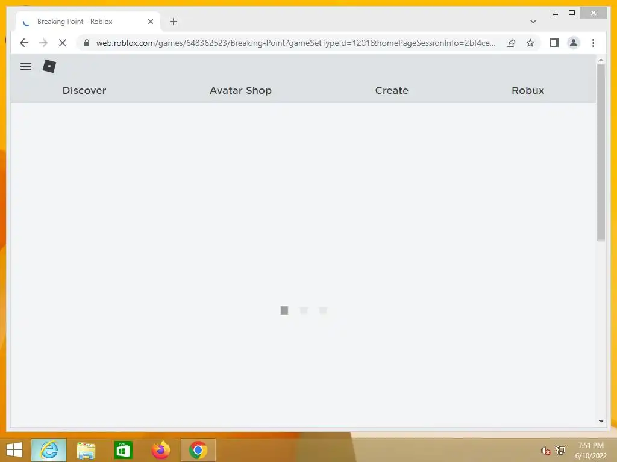Open the Windows Start menu
617x462 pixels.
pyautogui.click(x=14, y=450)
